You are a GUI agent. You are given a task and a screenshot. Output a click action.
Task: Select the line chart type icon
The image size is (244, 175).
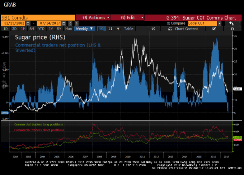click(x=101, y=29)
